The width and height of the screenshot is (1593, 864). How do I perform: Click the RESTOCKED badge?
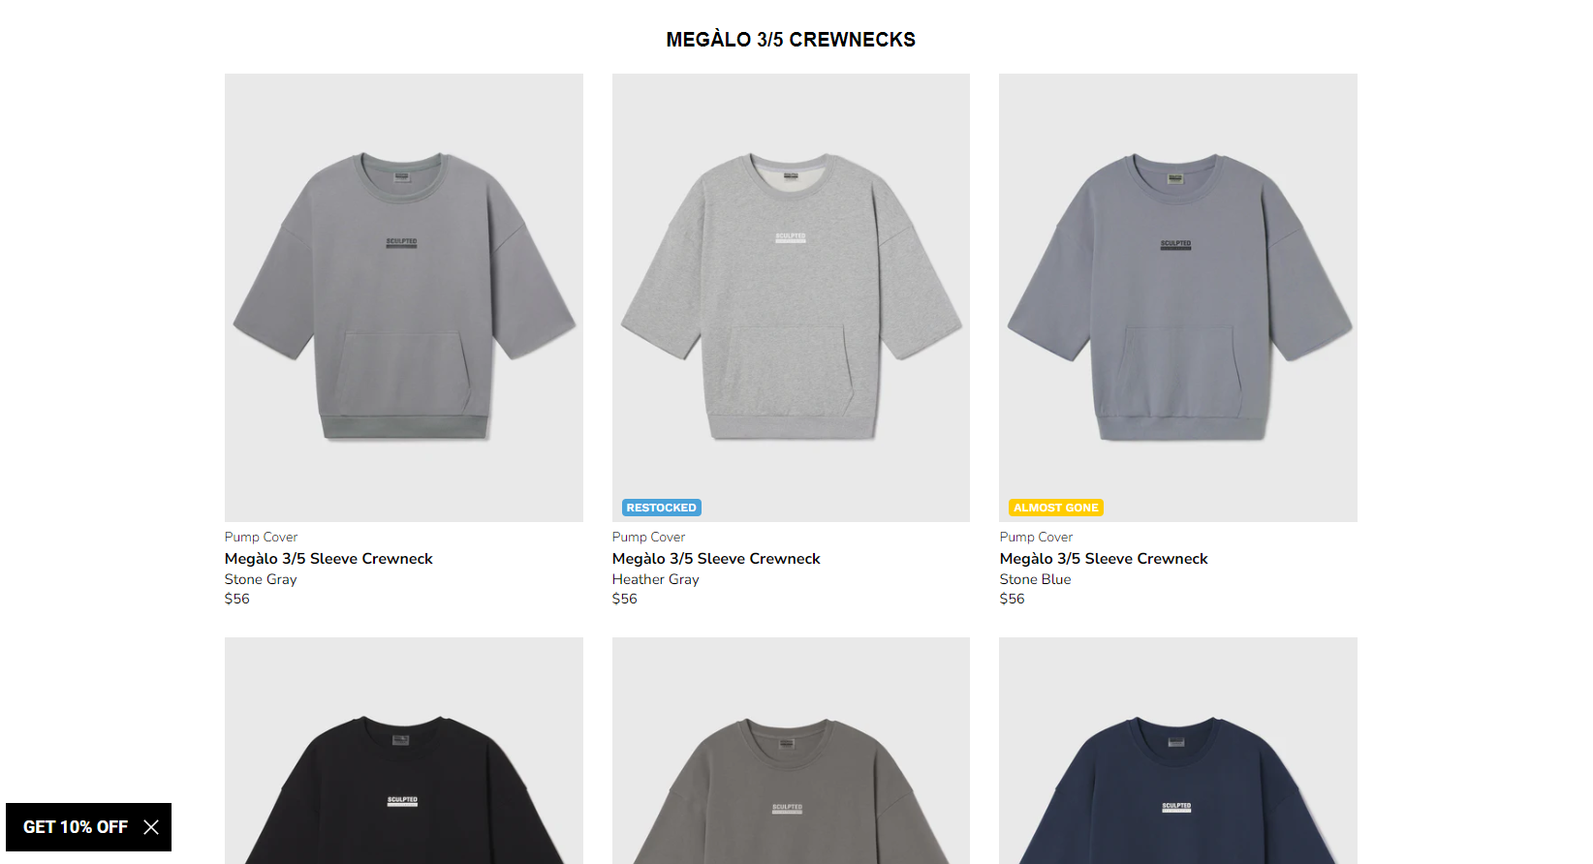[662, 508]
